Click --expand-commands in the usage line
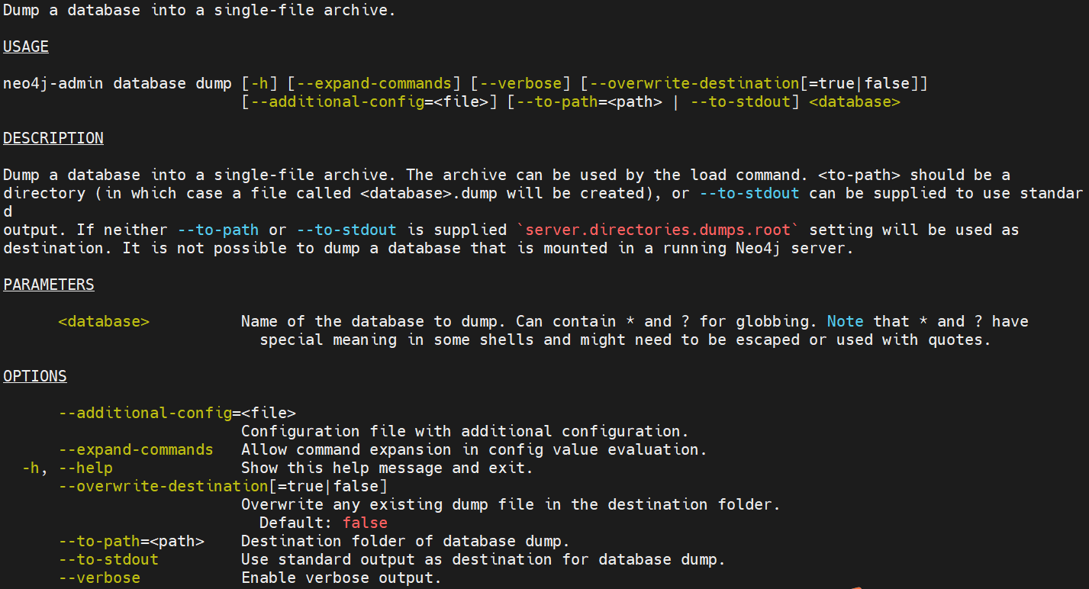Image resolution: width=1089 pixels, height=589 pixels. [x=374, y=83]
